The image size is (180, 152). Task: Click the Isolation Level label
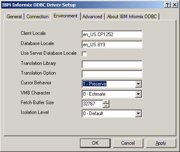35,112
